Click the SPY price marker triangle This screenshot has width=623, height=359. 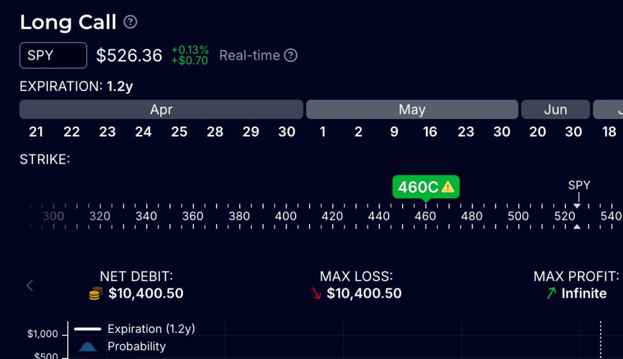(577, 207)
